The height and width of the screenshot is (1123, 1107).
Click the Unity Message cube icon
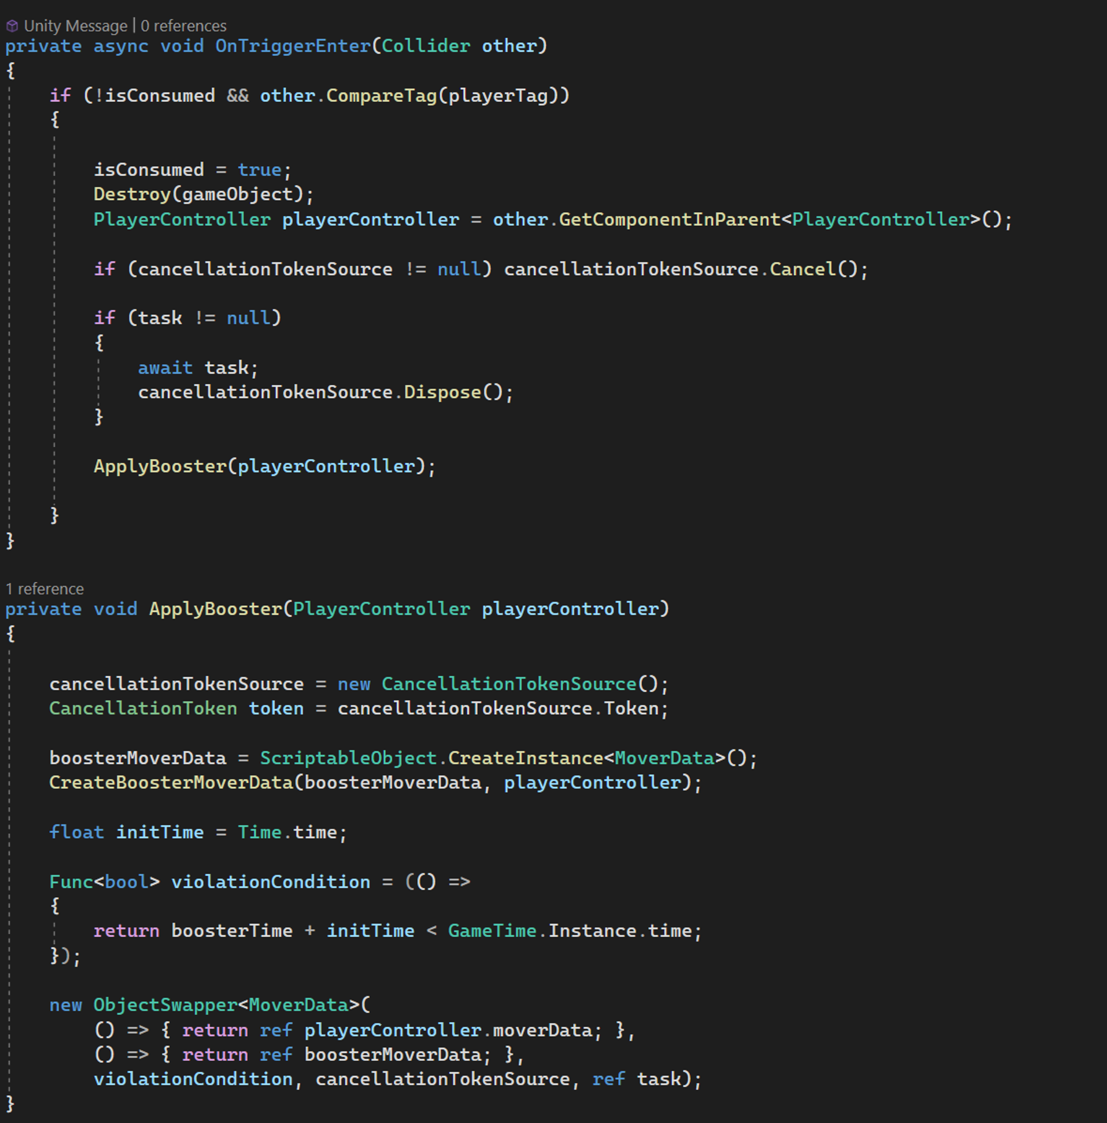[x=12, y=26]
